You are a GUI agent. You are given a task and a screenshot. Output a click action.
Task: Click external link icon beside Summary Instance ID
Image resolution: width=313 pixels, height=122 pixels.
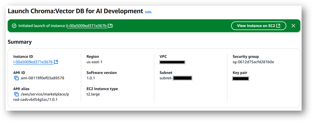coord(56,62)
